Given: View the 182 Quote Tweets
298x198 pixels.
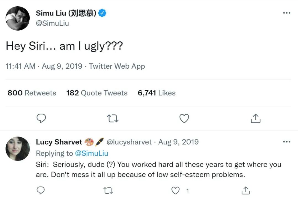Looking at the screenshot, I should point(97,93).
